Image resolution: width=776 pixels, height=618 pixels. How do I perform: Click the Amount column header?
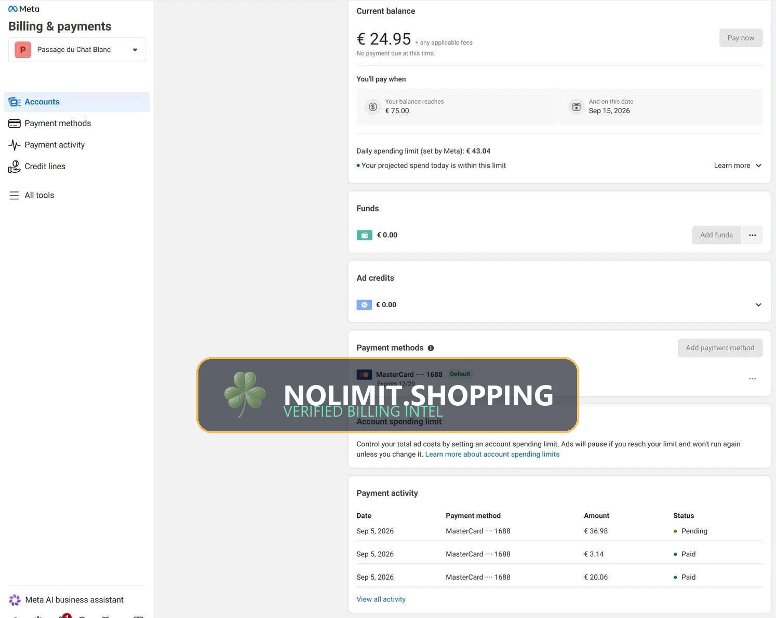tap(596, 516)
